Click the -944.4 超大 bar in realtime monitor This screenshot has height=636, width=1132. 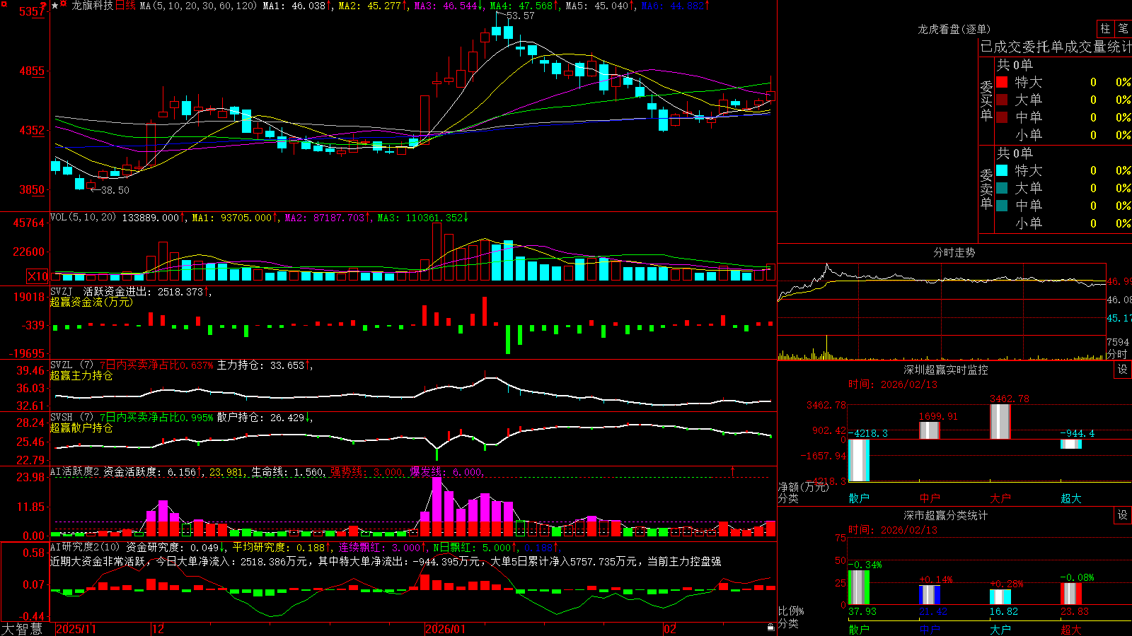pos(1071,444)
